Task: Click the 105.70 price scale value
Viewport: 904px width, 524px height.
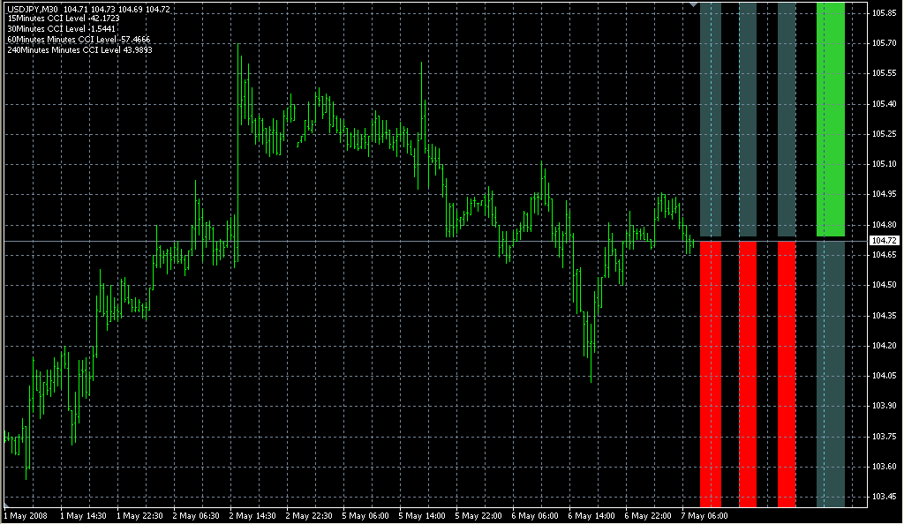Action: pyautogui.click(x=885, y=43)
